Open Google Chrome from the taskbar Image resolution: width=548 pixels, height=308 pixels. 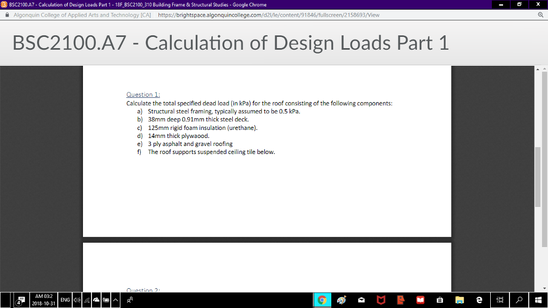tap(323, 300)
